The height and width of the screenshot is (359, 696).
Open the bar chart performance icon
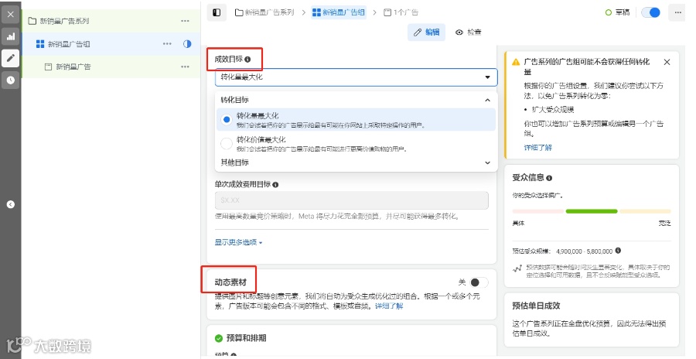[x=11, y=36]
